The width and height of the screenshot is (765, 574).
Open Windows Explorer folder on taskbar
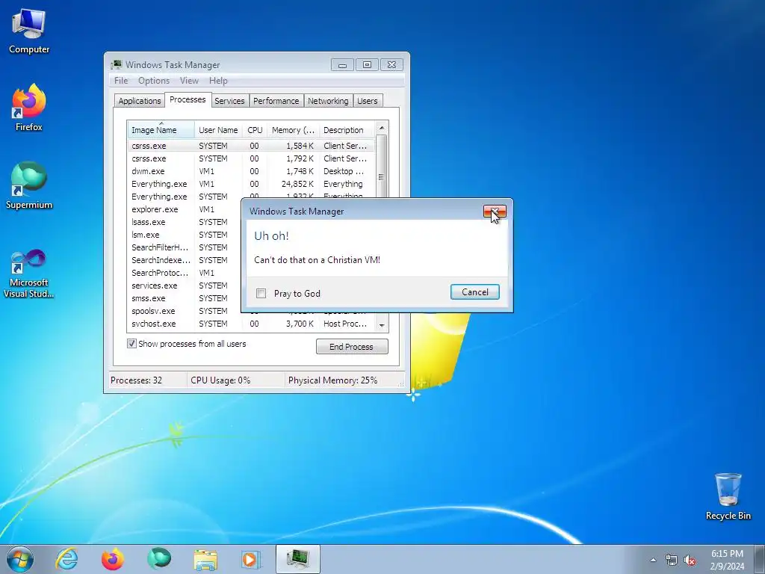click(x=205, y=559)
